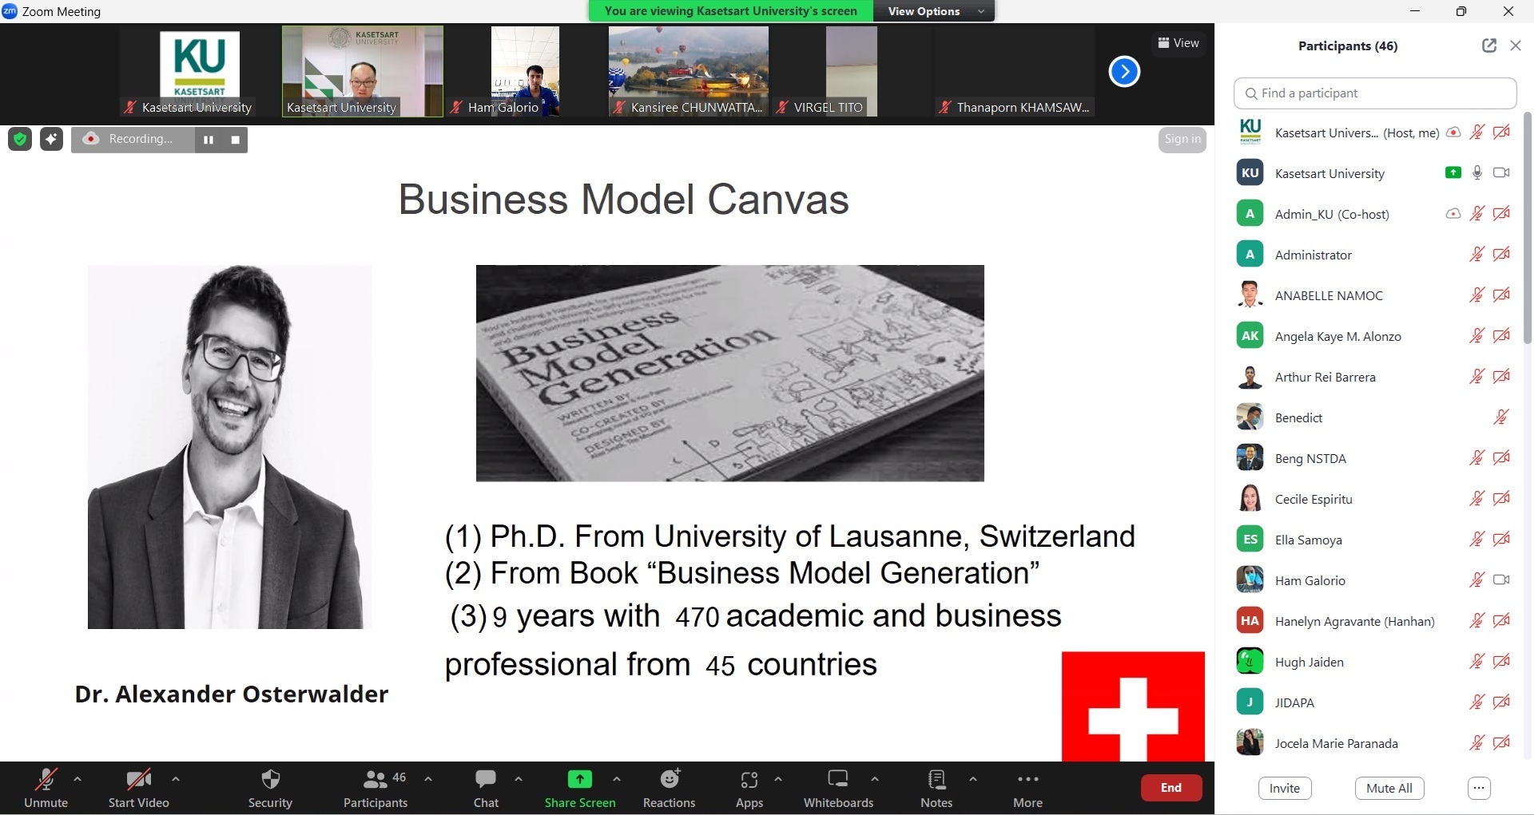Open the Chat bubble

click(x=485, y=780)
